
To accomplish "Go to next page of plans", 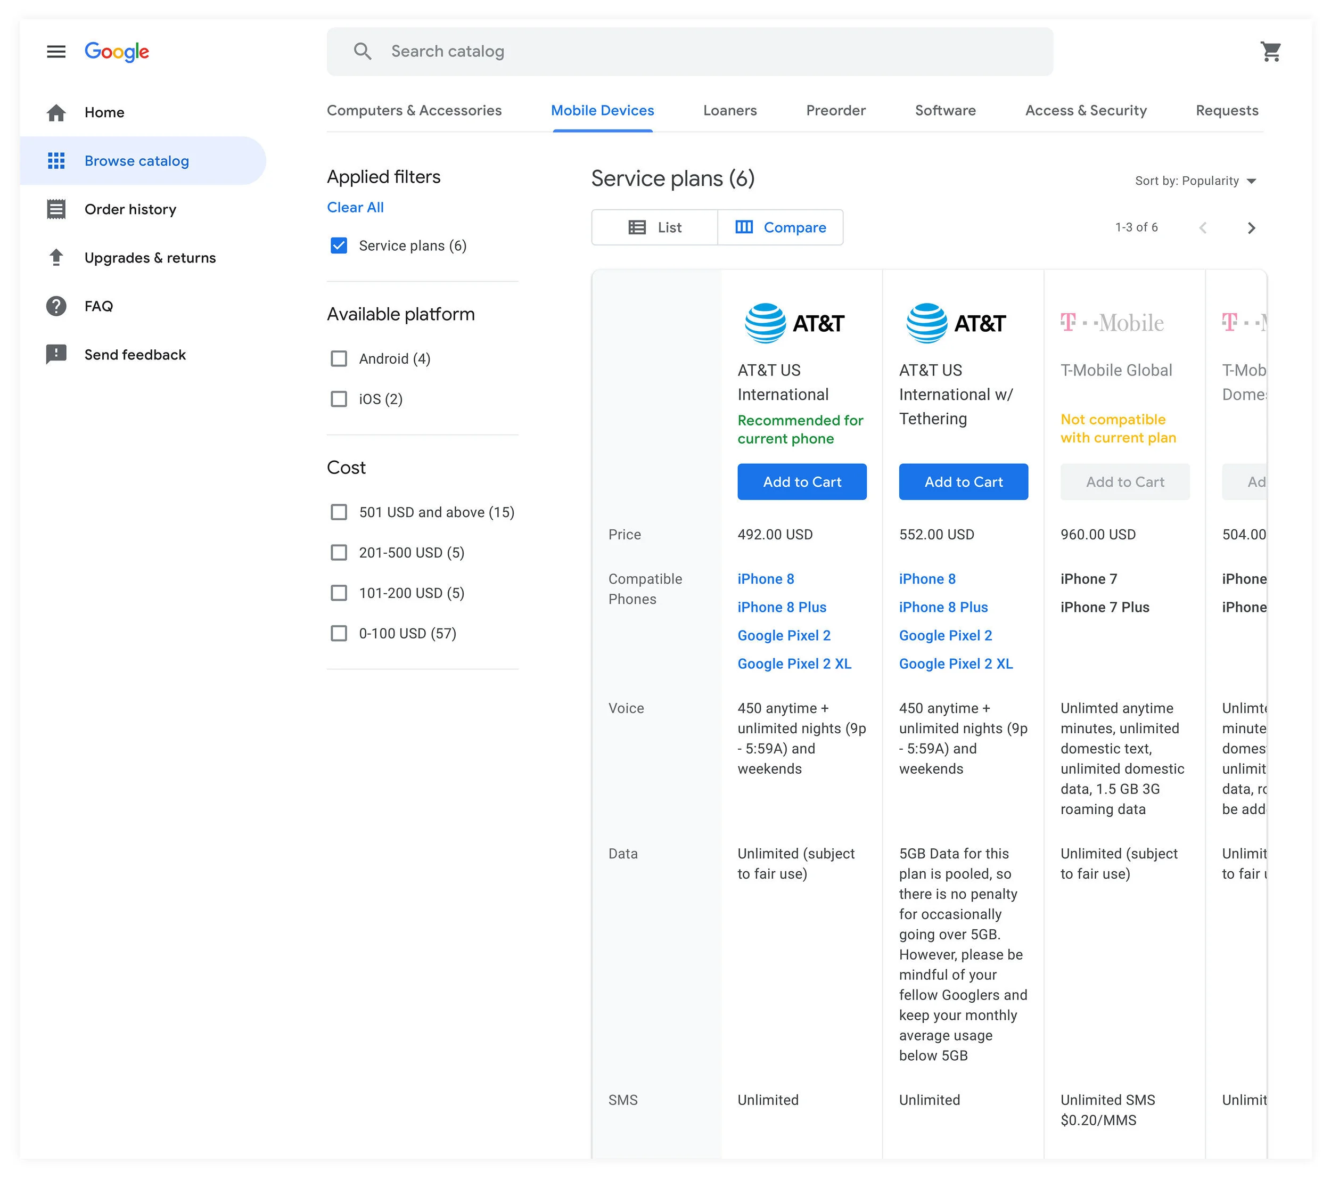I will pos(1251,227).
